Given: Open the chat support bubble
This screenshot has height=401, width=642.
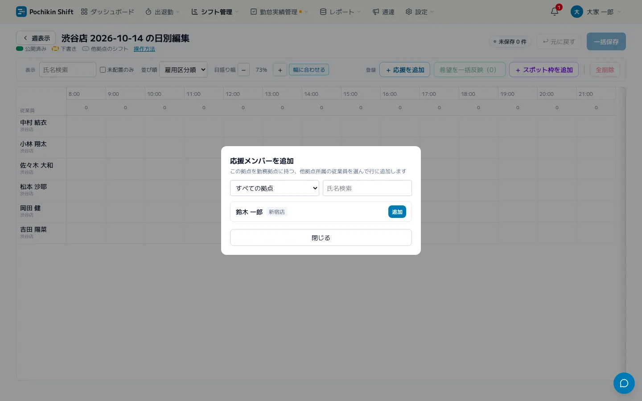Looking at the screenshot, I should tap(624, 383).
